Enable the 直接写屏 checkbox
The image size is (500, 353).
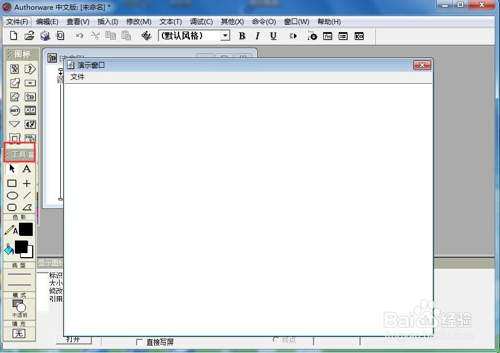pos(139,342)
